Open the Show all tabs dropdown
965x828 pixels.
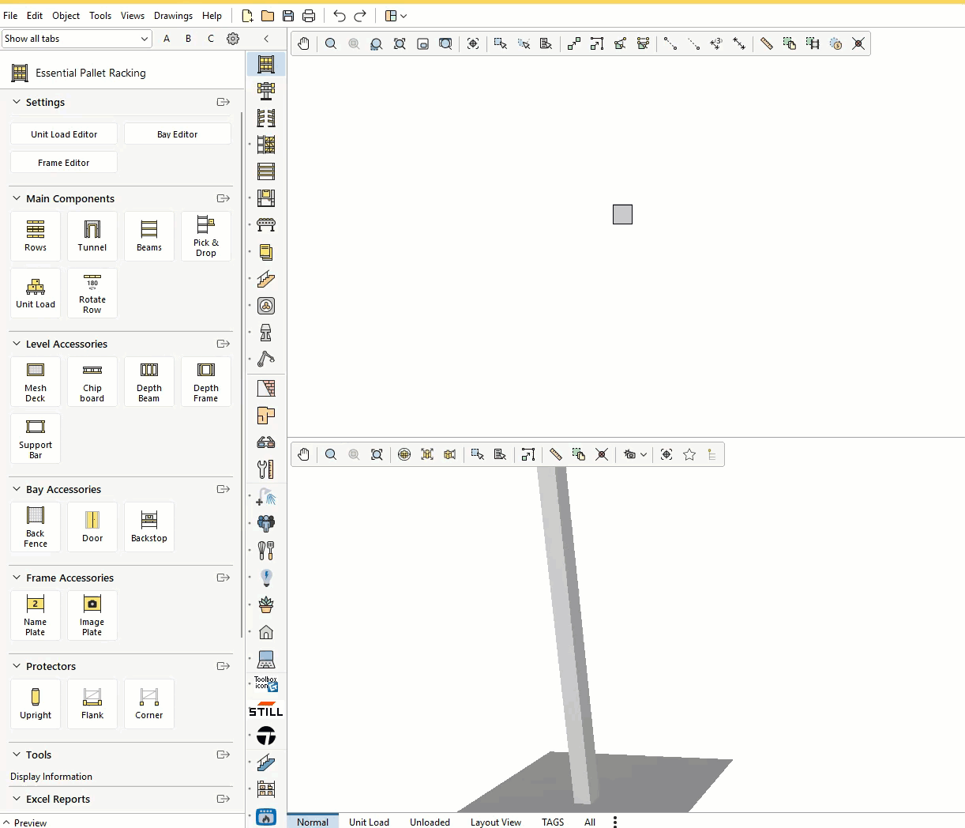[77, 39]
